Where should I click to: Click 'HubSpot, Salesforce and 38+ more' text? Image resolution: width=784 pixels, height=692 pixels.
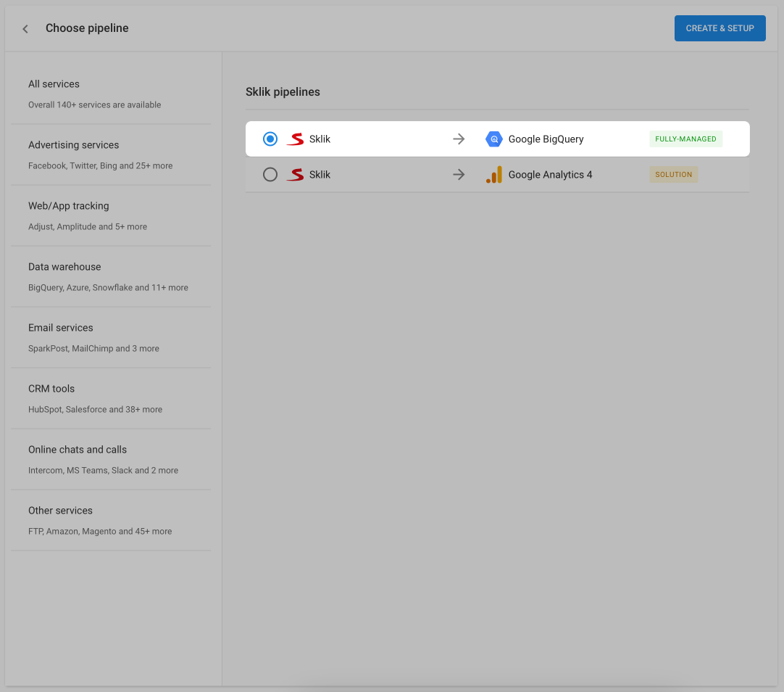coord(95,410)
